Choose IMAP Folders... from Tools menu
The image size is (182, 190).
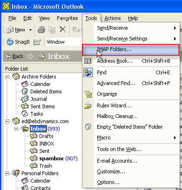pos(131,50)
